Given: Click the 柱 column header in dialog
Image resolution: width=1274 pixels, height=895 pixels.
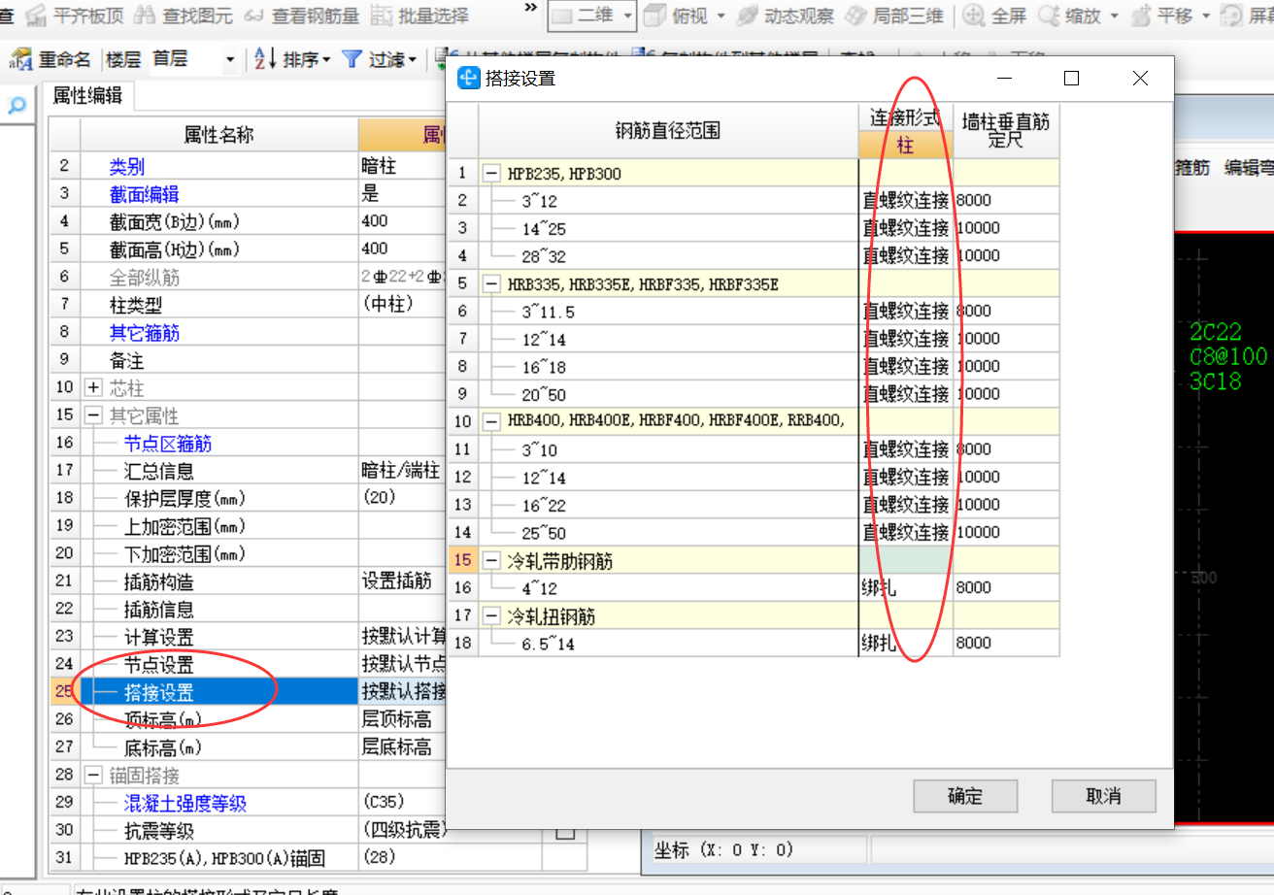Looking at the screenshot, I should pyautogui.click(x=906, y=146).
